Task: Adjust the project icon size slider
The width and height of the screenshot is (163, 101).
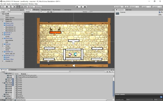Action: pos(110,100)
